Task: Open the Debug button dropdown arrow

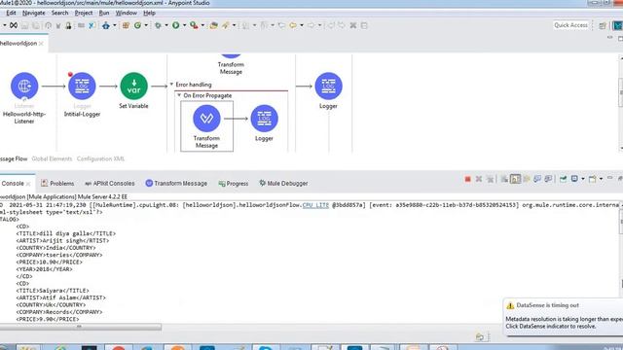Action: pos(166,25)
